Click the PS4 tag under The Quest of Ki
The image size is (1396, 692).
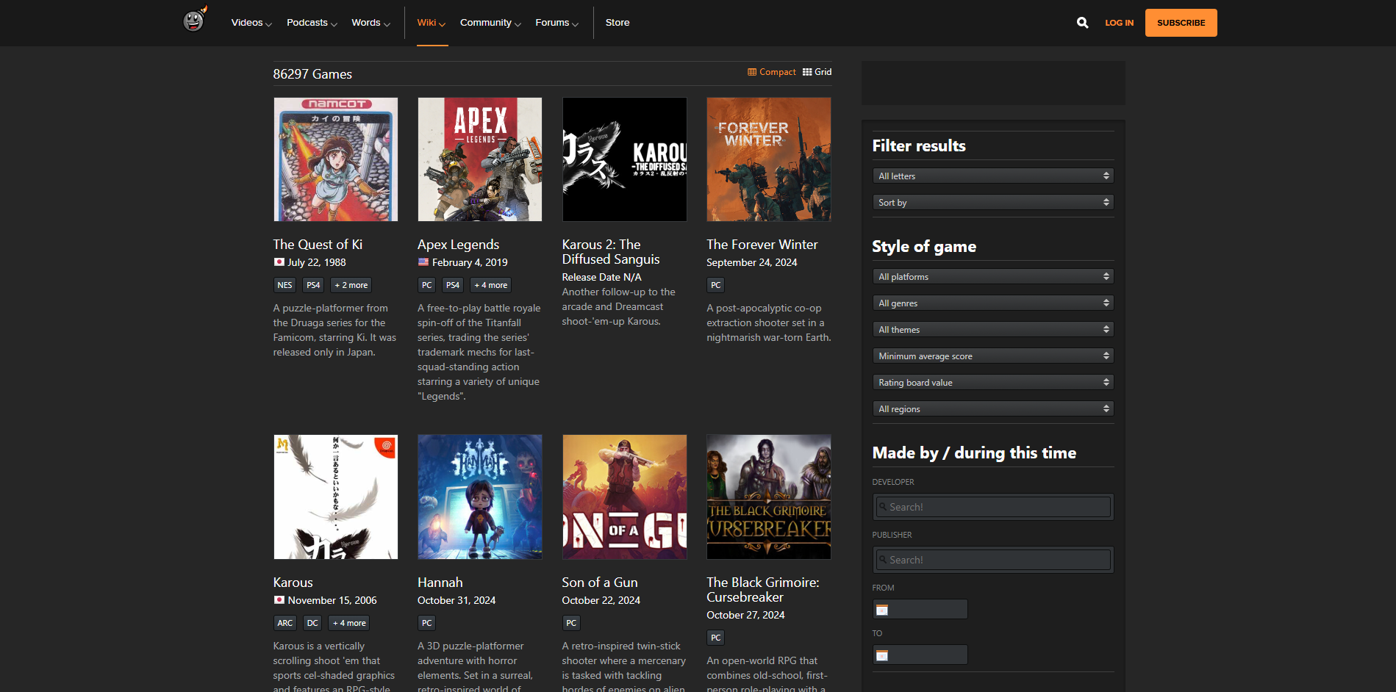click(x=313, y=285)
